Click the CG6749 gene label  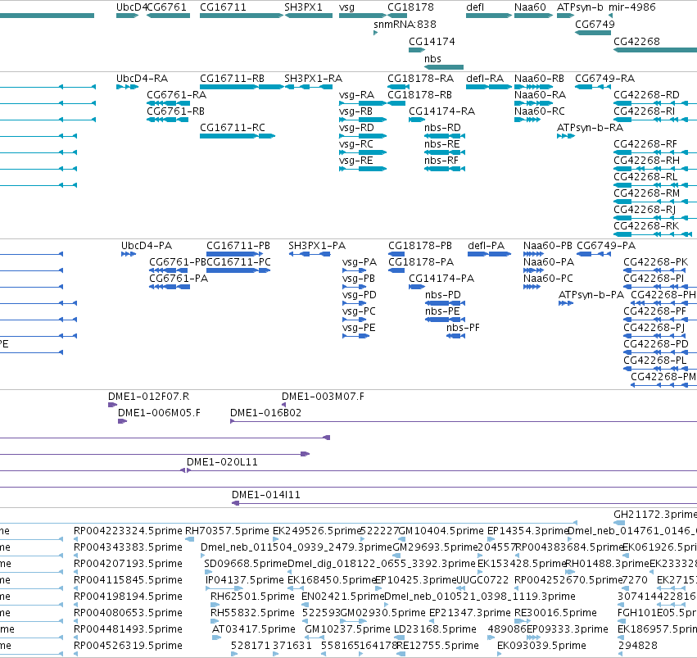click(595, 24)
